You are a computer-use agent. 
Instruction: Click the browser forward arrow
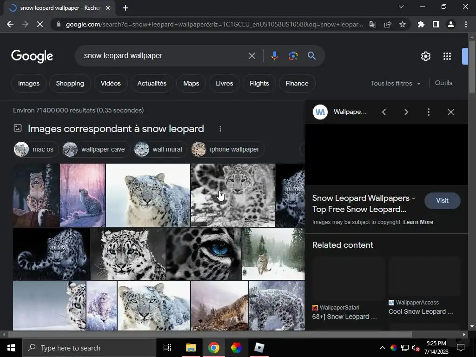[x=25, y=24]
